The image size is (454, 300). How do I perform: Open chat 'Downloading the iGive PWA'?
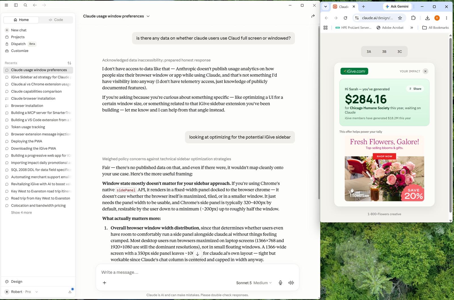[38, 148]
